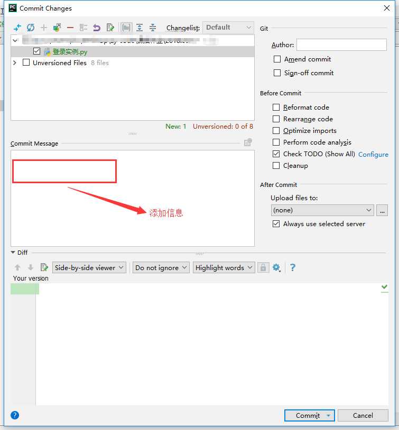
Task: Click the plus Add to VCS icon
Action: (x=44, y=28)
